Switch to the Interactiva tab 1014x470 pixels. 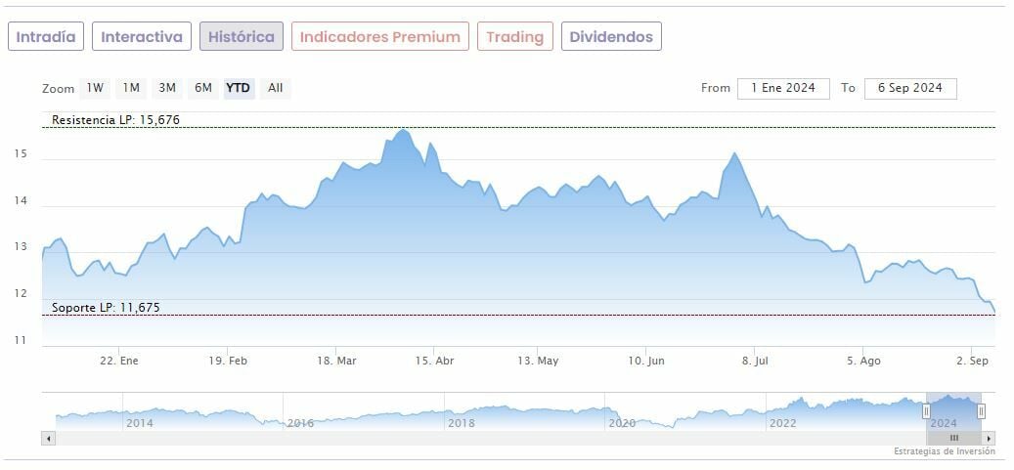click(142, 37)
